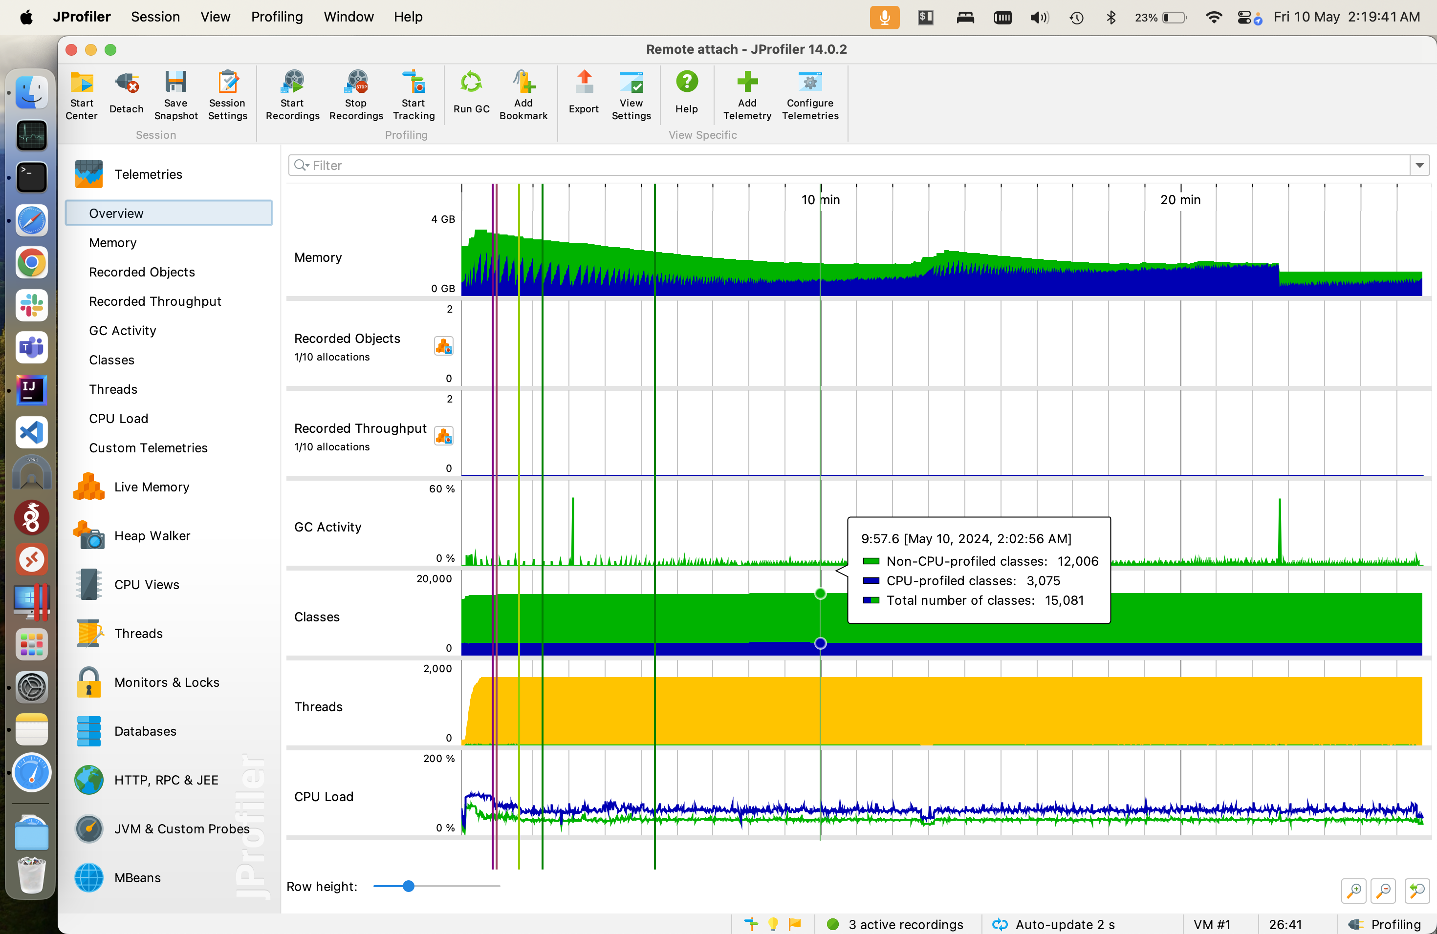Click Recorded Throughput allocation recording icon

tap(444, 436)
